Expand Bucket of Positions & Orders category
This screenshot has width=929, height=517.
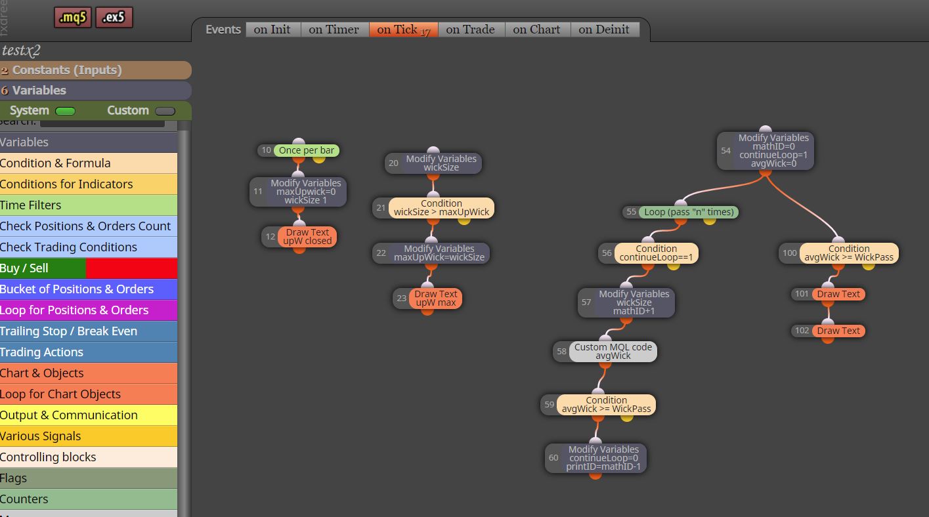point(89,289)
